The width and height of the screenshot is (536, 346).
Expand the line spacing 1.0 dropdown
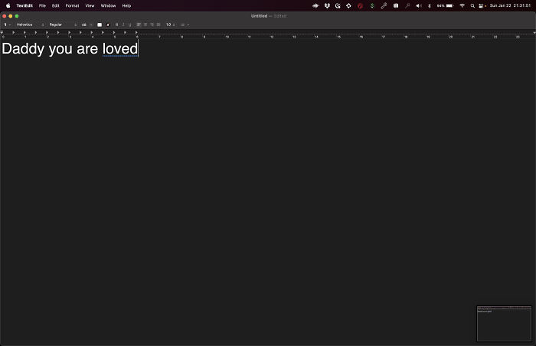tap(171, 24)
